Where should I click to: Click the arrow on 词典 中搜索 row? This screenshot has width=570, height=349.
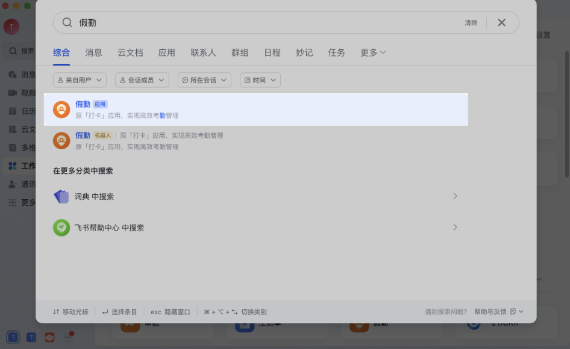(x=455, y=196)
